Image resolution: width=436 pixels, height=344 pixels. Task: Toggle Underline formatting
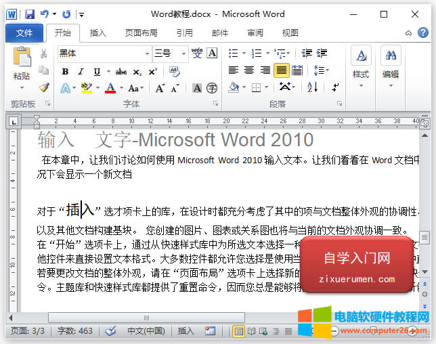click(97, 72)
